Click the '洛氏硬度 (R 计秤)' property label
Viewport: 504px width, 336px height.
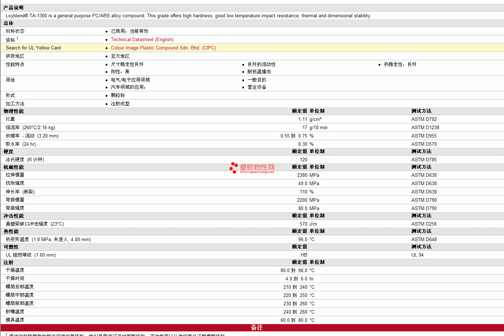[25, 160]
